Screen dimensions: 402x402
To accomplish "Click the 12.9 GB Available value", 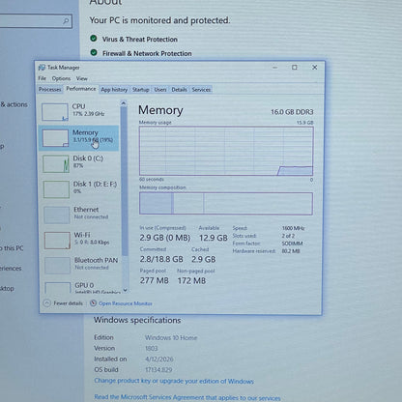I will click(214, 238).
